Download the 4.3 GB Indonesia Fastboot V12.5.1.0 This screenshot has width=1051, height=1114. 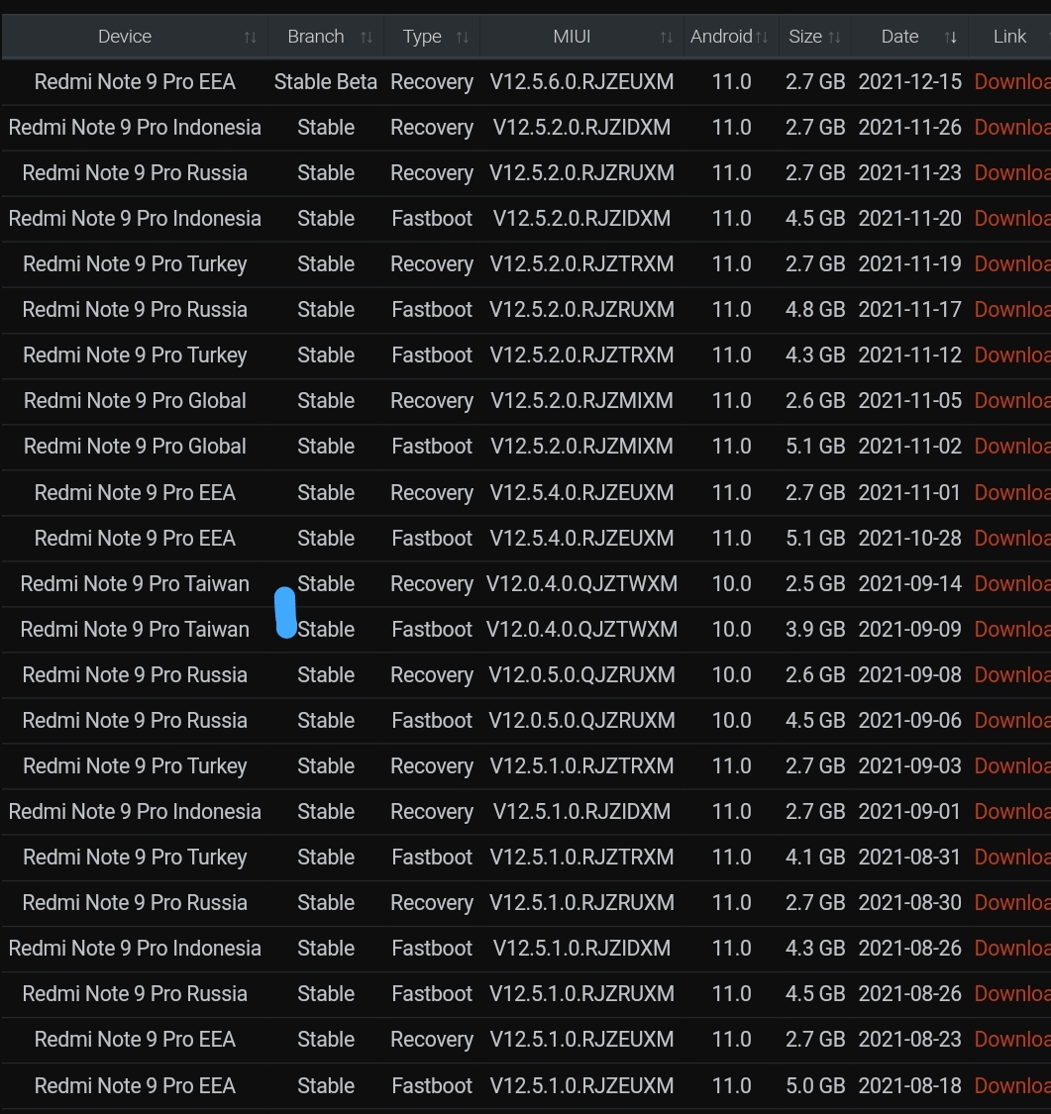point(1012,948)
